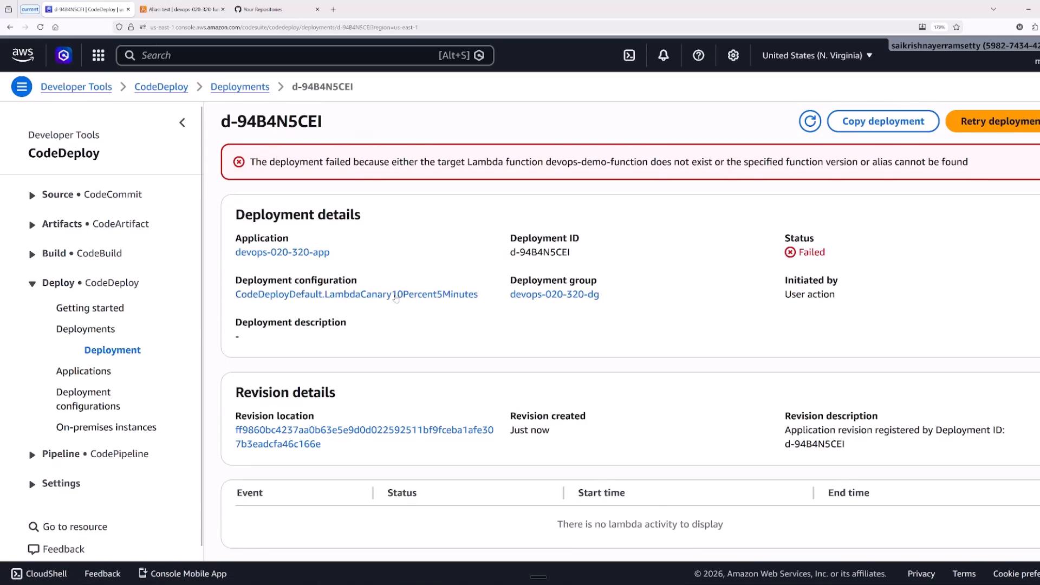
Task: Open the revision location hash link
Action: point(364,437)
